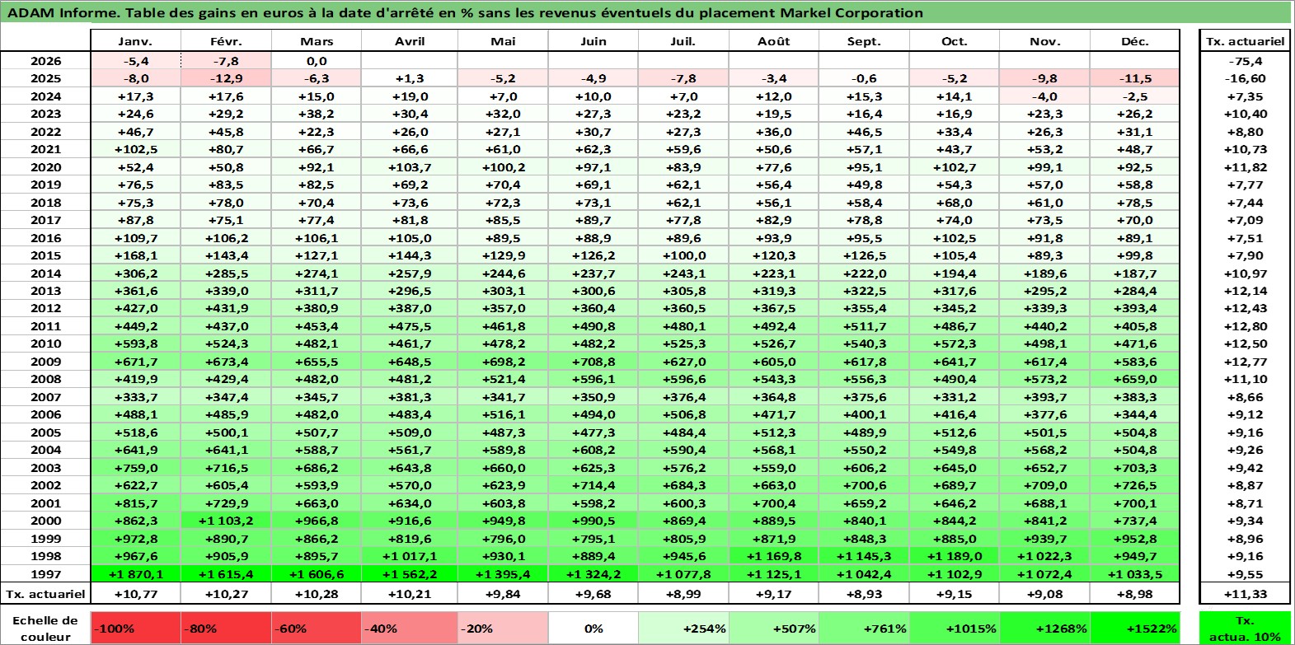Click the -20% light pink scale swatch
This screenshot has width=1295, height=645.
502,629
